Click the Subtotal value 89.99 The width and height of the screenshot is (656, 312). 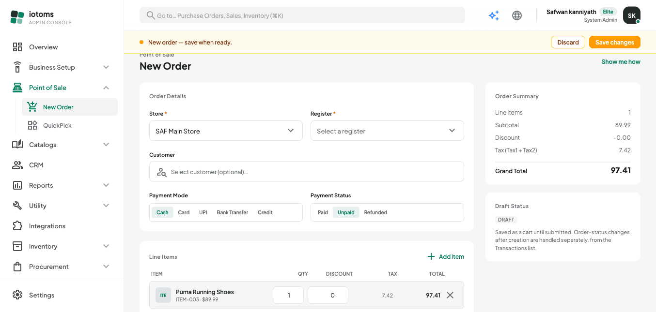point(623,125)
